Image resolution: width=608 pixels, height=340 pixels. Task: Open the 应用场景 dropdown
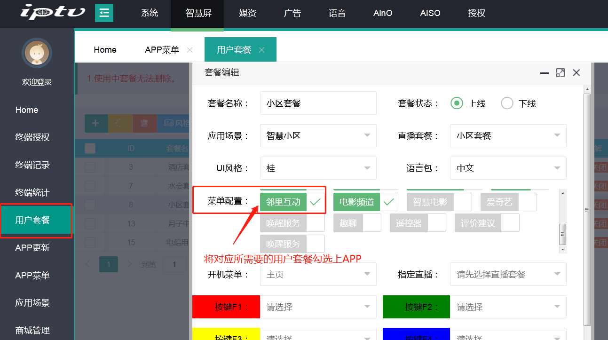(x=318, y=136)
